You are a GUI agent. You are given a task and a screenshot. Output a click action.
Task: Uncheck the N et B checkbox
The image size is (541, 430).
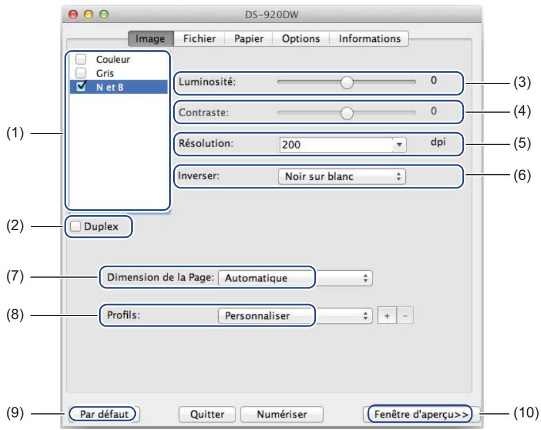(x=81, y=86)
